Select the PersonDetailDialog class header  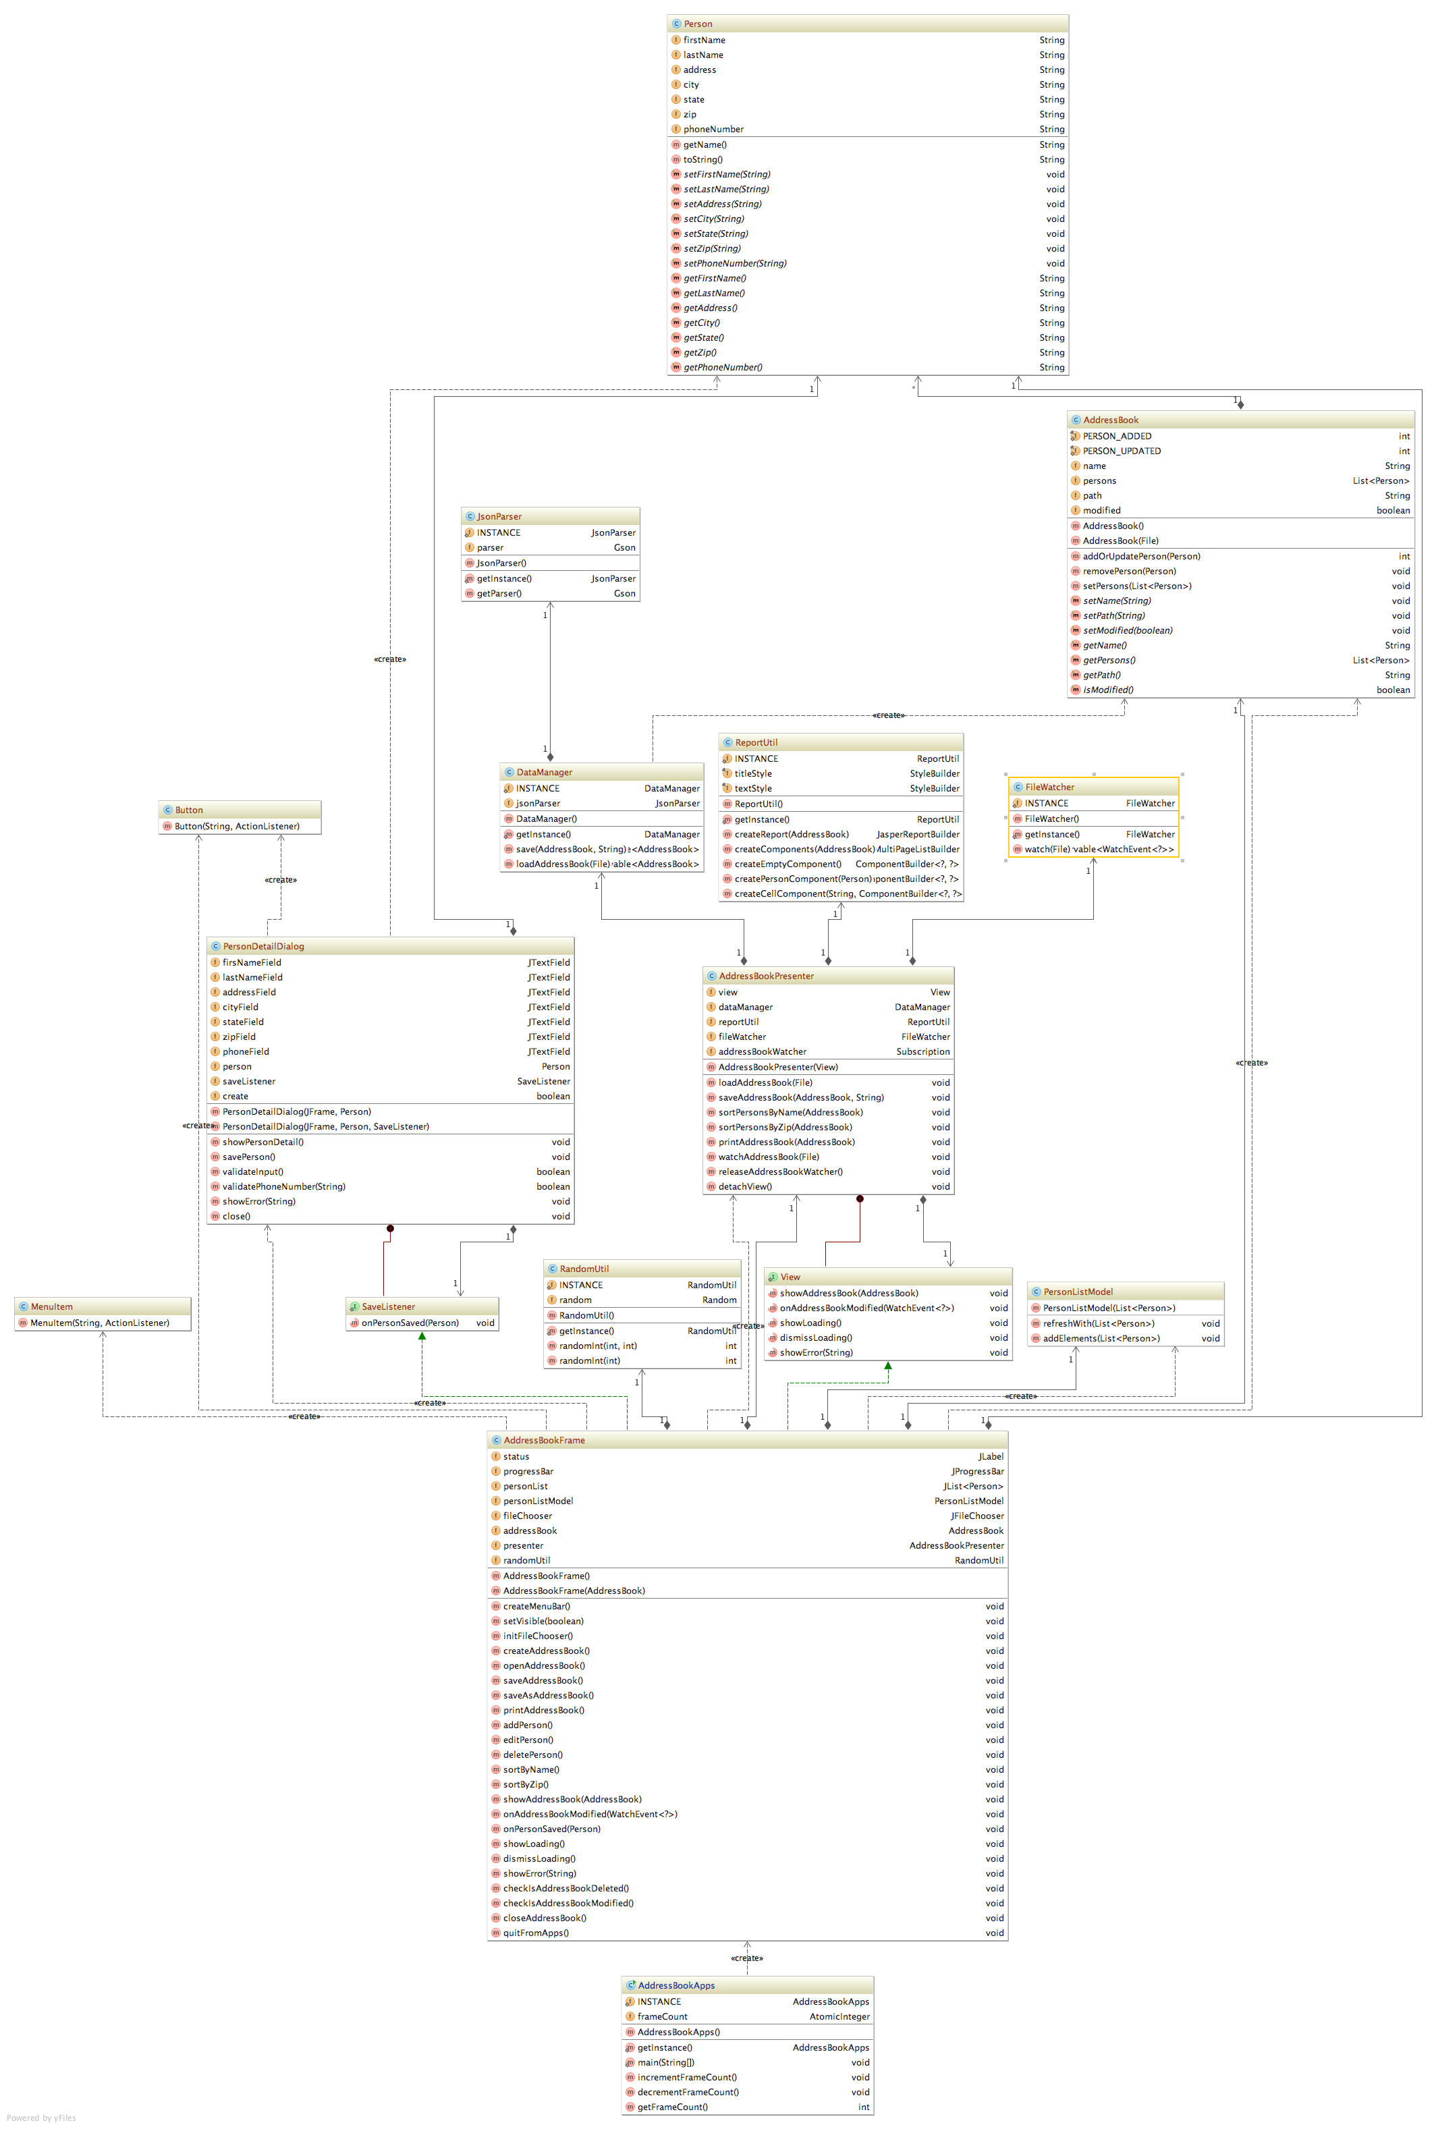click(263, 946)
